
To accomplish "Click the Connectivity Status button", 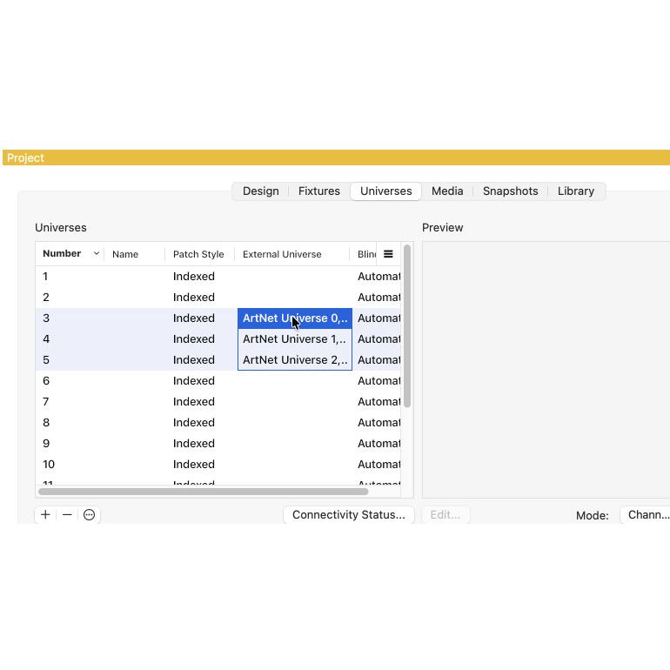I will [348, 515].
